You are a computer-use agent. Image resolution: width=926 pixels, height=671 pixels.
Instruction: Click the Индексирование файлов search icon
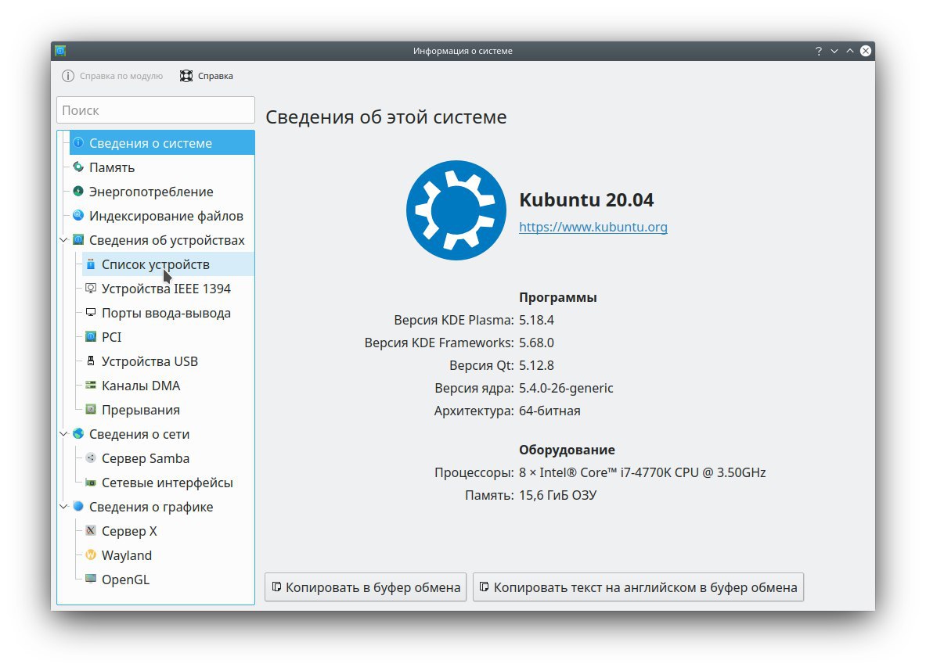[78, 215]
